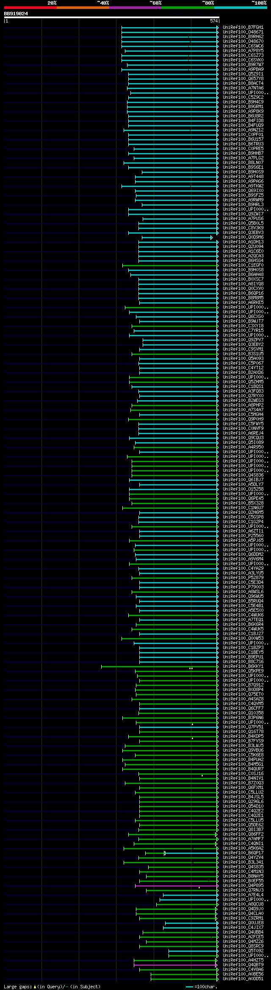Image resolution: width=271 pixels, height=990 pixels.
Task: Open hit UniRef100_Q0D9M6
Action: tap(243, 237)
